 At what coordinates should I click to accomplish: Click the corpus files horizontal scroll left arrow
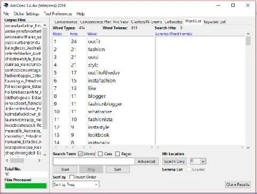click(7, 160)
